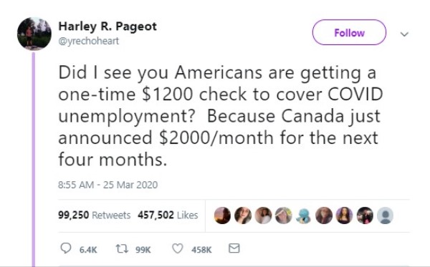Click the 99K retweet count
This screenshot has width=430, height=267.
coord(143,250)
